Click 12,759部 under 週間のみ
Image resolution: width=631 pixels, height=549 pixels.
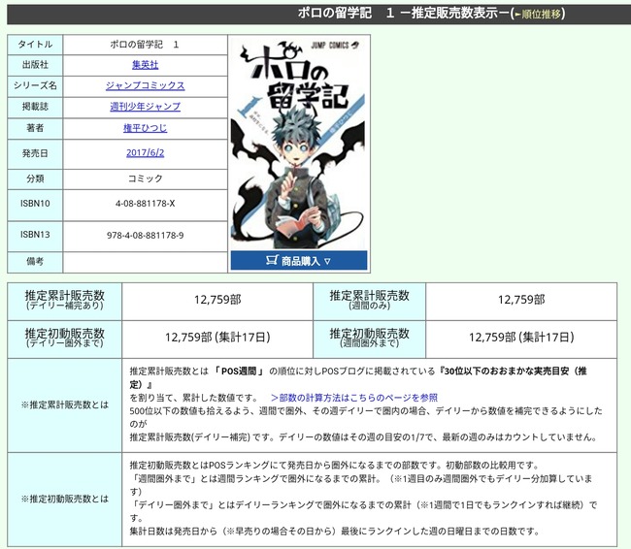pos(521,300)
